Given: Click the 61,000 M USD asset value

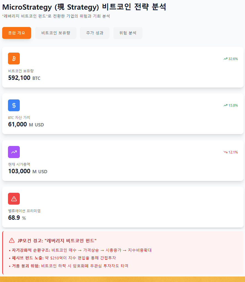Looking at the screenshot, I should coord(26,124).
